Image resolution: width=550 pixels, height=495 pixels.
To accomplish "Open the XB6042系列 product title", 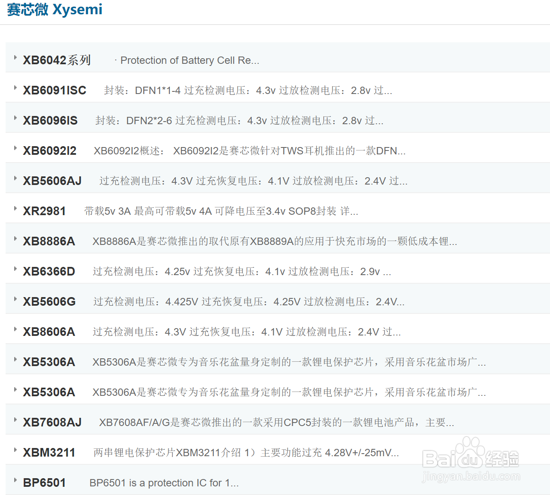I will pos(57,60).
